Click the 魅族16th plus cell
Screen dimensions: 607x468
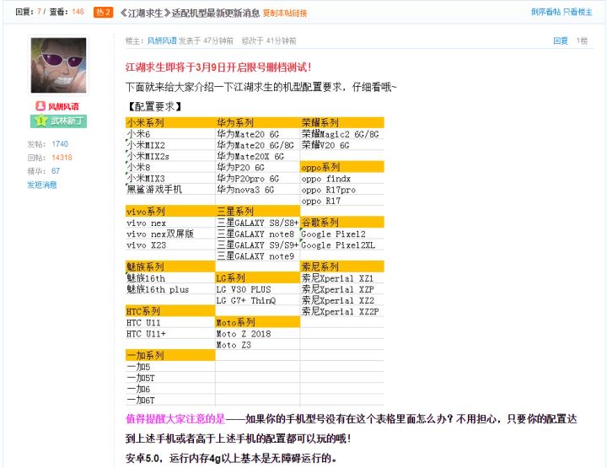(x=170, y=289)
